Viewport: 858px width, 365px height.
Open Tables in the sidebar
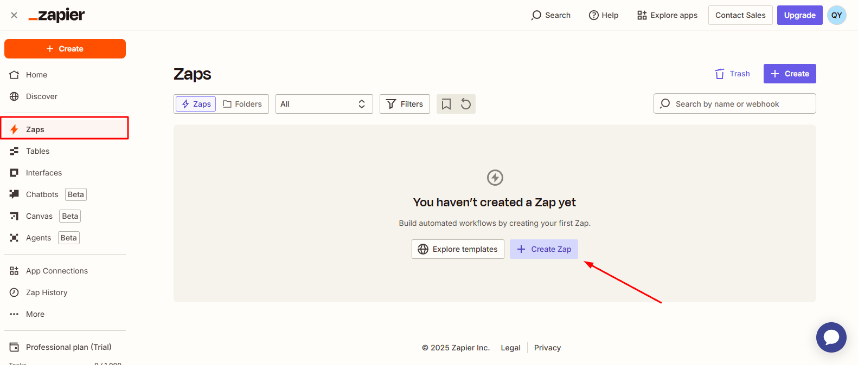[x=65, y=151]
